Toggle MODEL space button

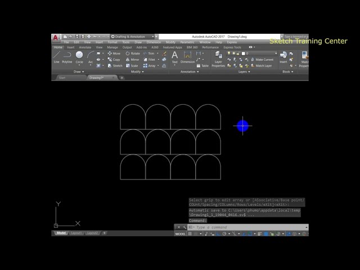(x=181, y=234)
